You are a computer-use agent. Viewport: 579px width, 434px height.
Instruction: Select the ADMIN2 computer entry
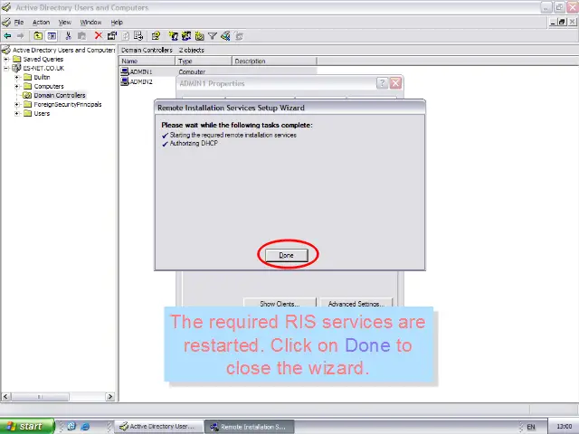(x=141, y=81)
